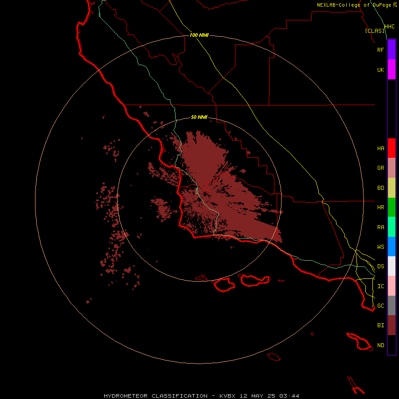Click the BD yellow legend swatch
The width and height of the screenshot is (399, 399).
(391, 188)
